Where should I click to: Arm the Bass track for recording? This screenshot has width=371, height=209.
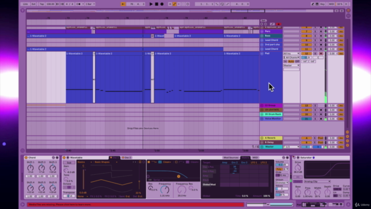coord(321,36)
